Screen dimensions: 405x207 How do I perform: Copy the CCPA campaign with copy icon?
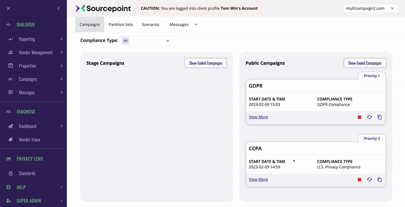click(x=379, y=180)
